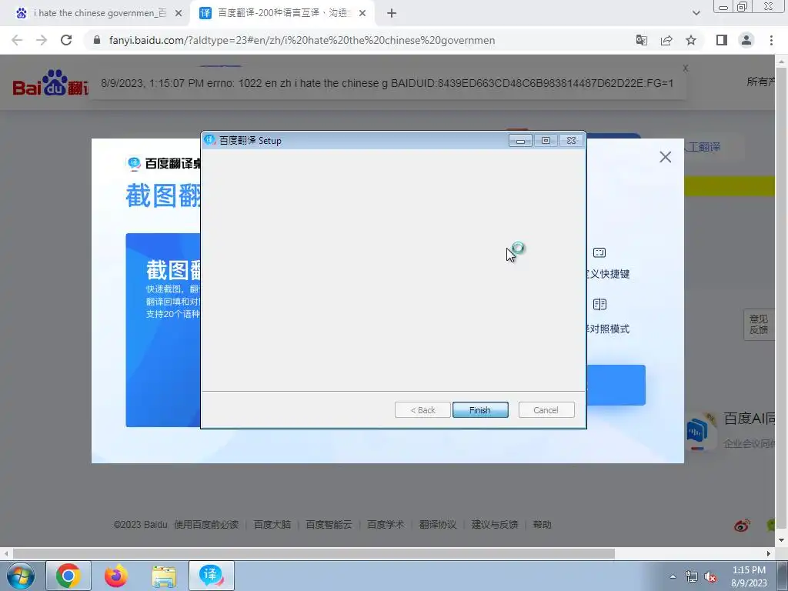The image size is (788, 591).
Task: Close the first browser tab
Action: point(179,13)
